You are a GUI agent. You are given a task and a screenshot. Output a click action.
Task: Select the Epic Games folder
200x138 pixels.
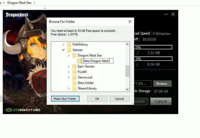point(86,66)
